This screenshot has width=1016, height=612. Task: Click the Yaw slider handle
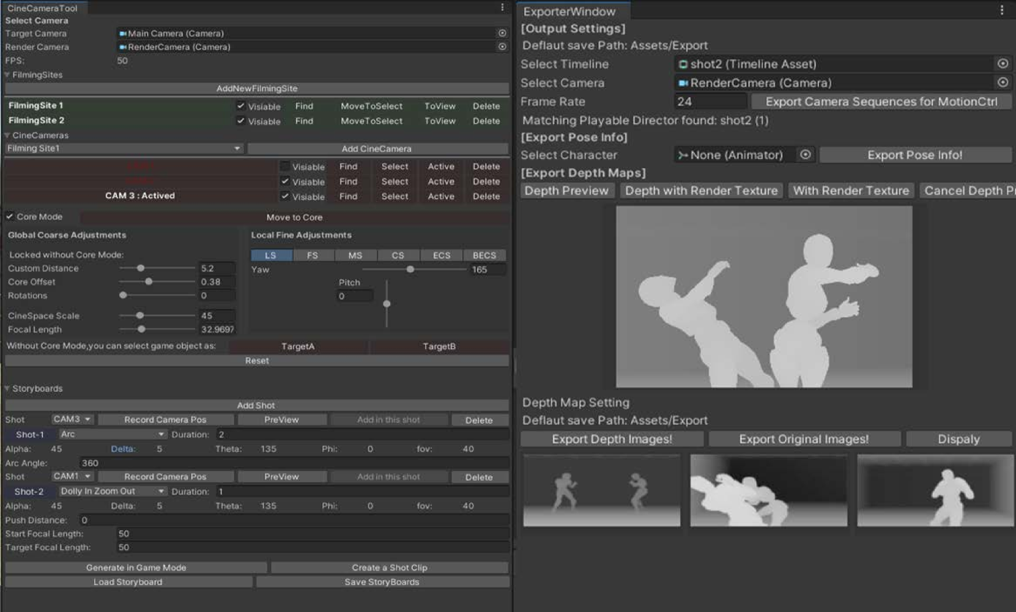410,269
